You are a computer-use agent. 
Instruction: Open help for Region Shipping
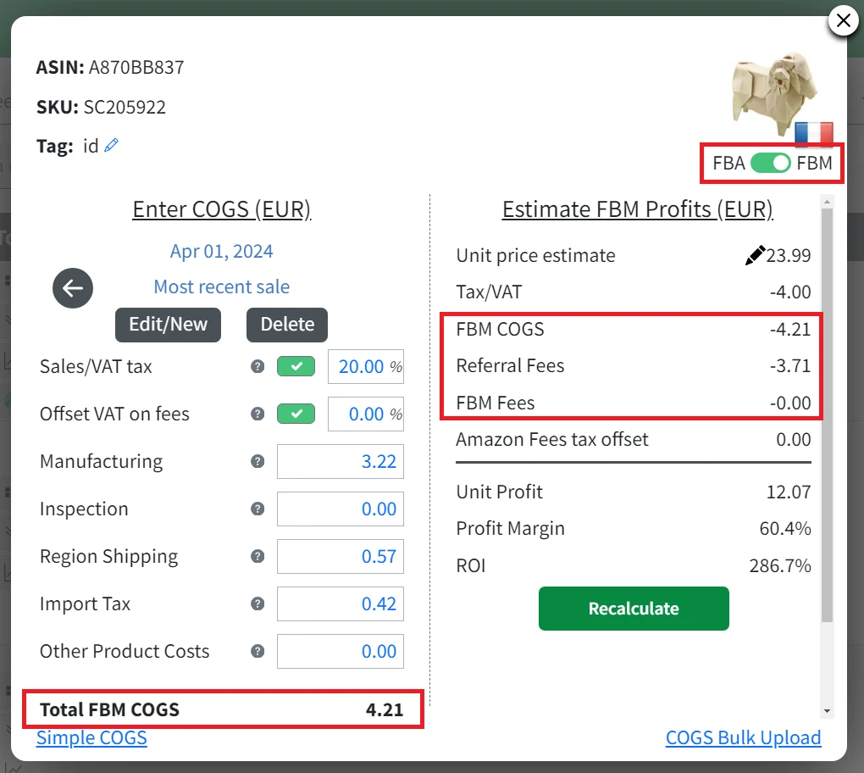pos(258,556)
